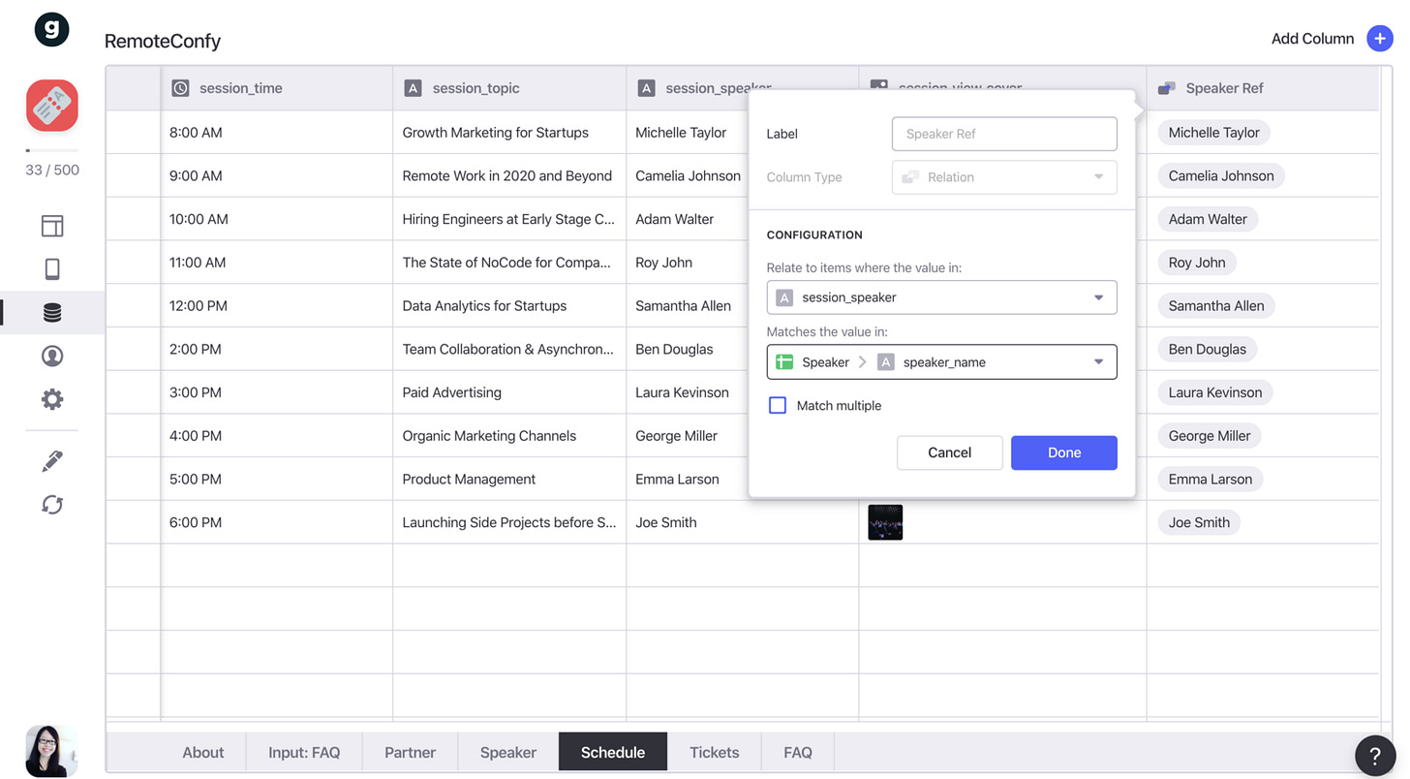The height and width of the screenshot is (779, 1410).
Task: Click the Emma Larson relation chip
Action: tap(1211, 479)
